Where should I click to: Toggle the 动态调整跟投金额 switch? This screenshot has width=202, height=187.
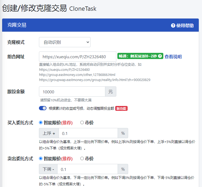(43, 108)
